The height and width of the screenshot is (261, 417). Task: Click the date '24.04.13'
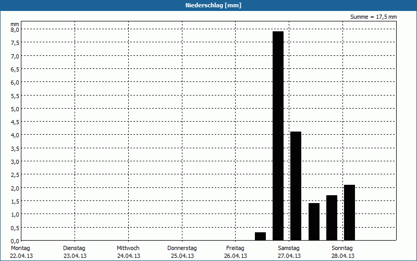(129, 256)
